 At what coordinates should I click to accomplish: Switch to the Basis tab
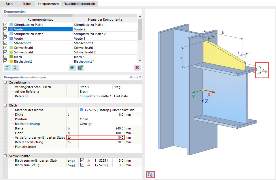coord(9,4)
